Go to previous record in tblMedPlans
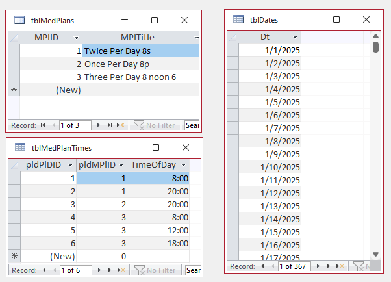 (x=54, y=125)
